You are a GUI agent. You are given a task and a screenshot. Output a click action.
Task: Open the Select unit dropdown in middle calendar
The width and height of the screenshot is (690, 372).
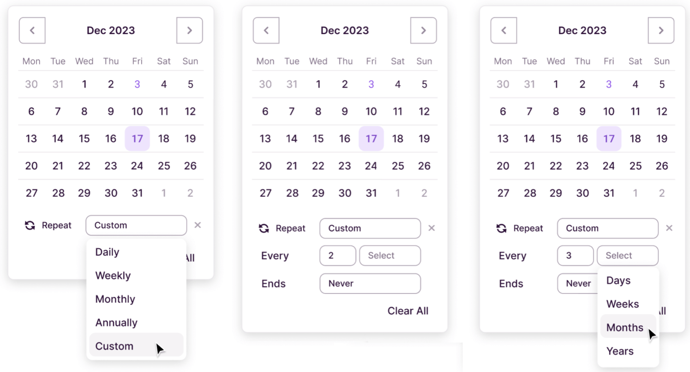tap(390, 256)
